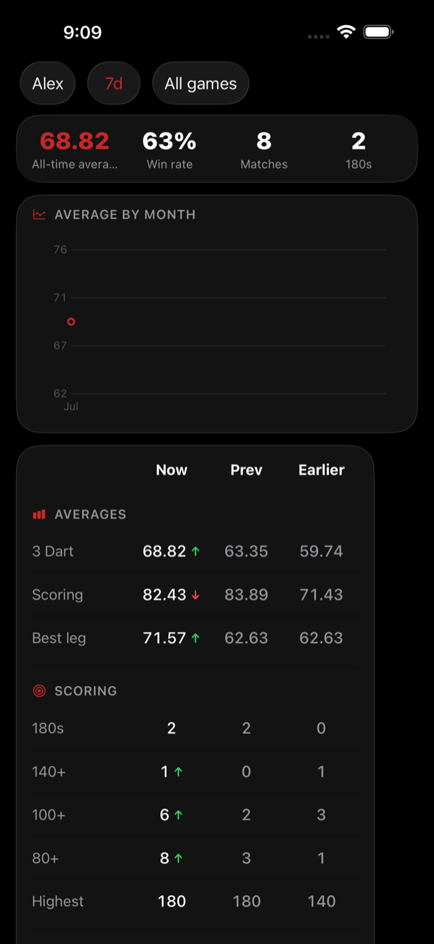
Task: Tap the 63% Win rate stat
Action: coord(170,149)
